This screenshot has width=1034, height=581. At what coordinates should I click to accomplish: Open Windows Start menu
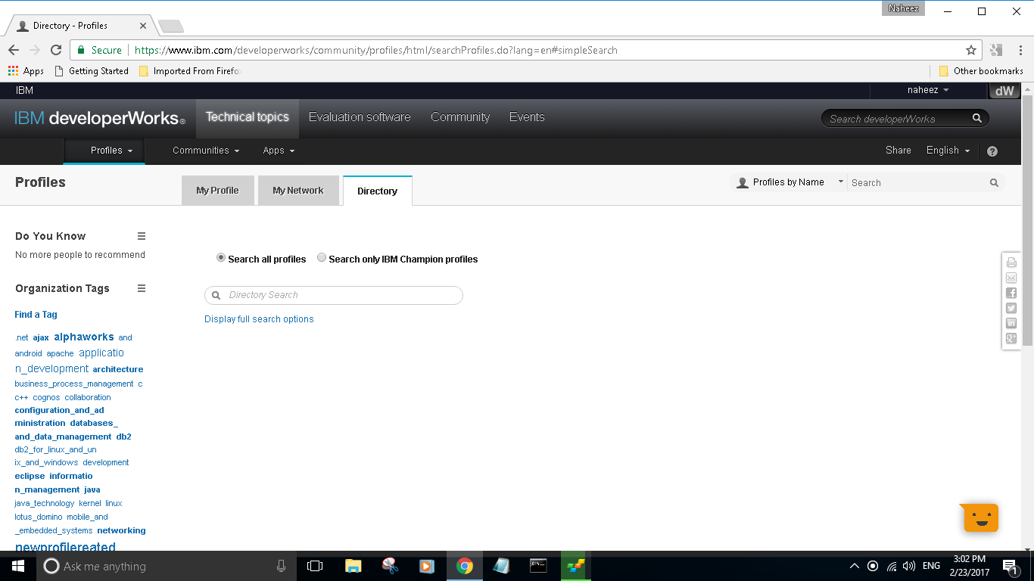(x=17, y=566)
